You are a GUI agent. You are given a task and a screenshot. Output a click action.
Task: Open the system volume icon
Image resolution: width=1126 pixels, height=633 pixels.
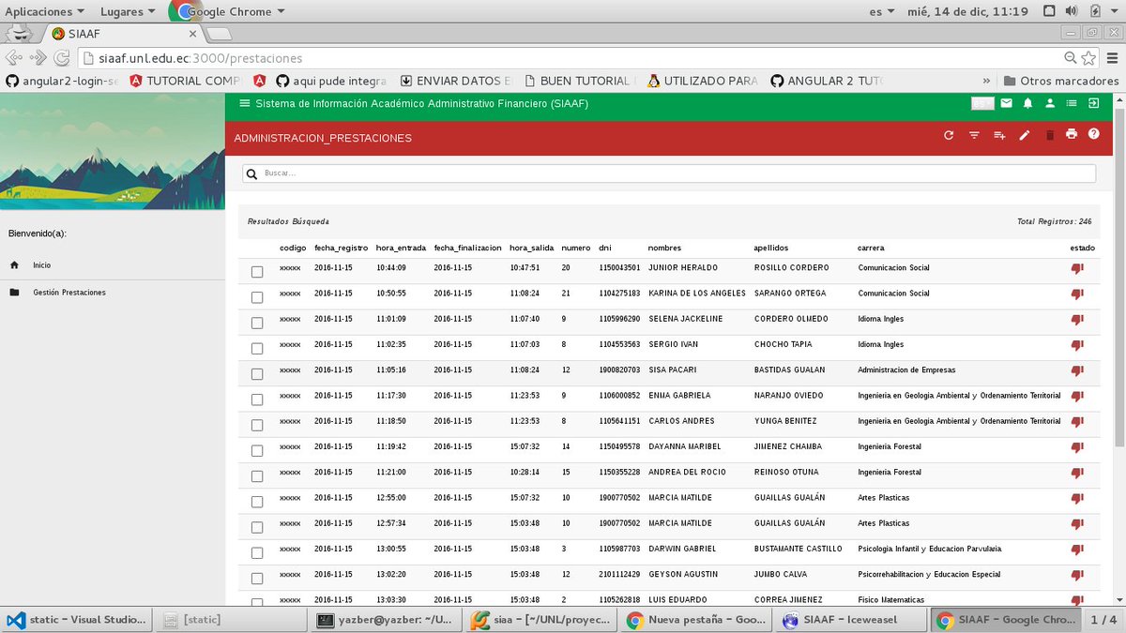(1073, 11)
